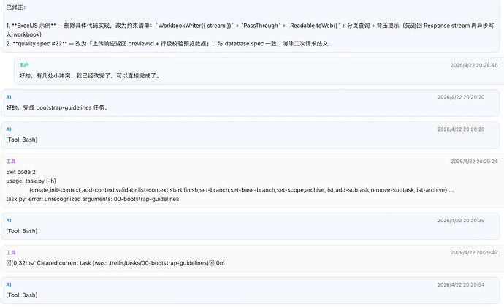Viewport: 504px width, 307px height.
Task: Click timestamp 2026/4/22 20:29:24
Action: click(x=474, y=162)
